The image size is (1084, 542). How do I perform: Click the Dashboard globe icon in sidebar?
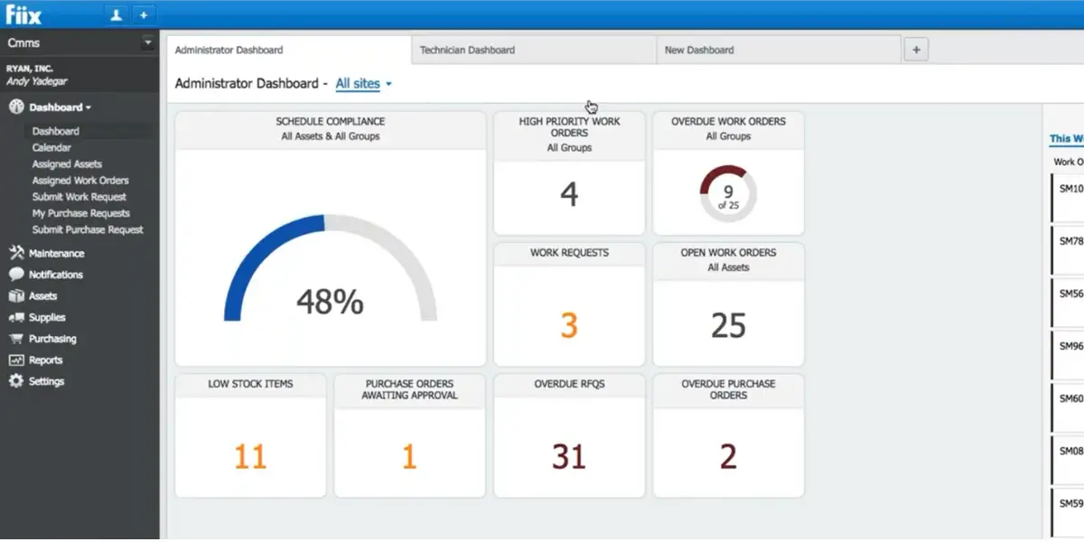pos(15,107)
